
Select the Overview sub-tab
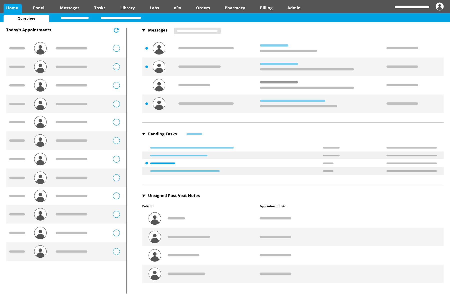pos(26,19)
